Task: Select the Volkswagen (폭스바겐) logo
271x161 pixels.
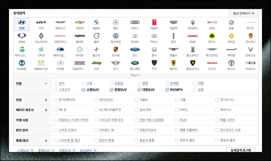Action: point(116,36)
